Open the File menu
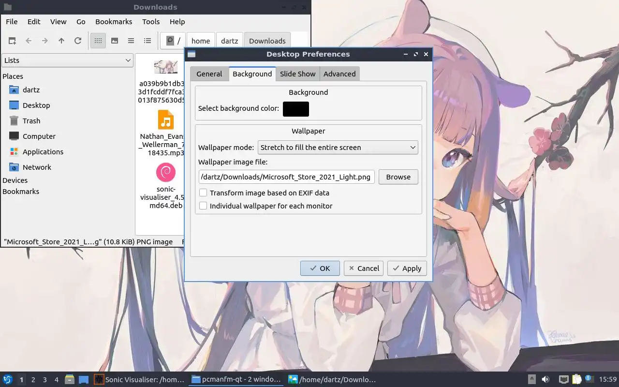 pyautogui.click(x=12, y=22)
